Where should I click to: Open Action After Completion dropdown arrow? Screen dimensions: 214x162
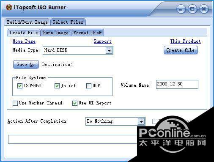click(141, 121)
